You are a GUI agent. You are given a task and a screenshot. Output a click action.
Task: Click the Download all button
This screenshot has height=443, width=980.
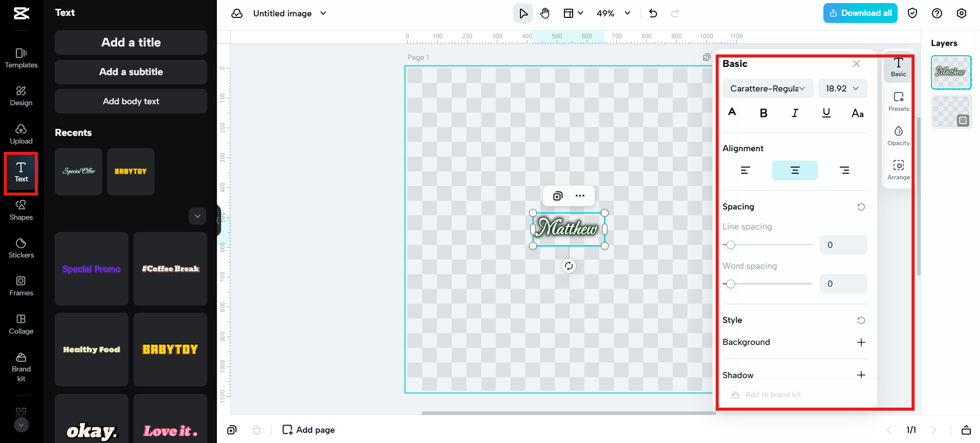click(x=860, y=13)
